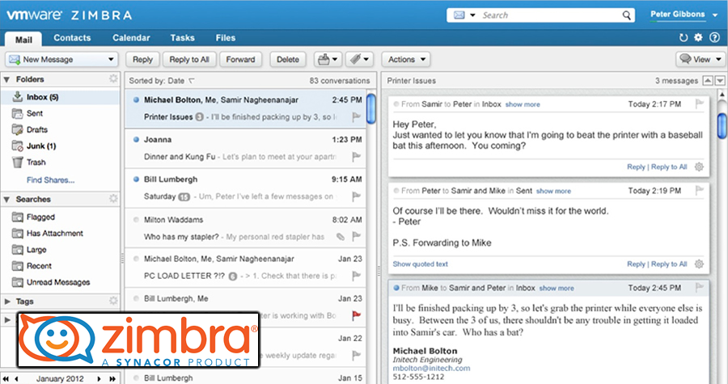Collapse the Folders section
728x384 pixels.
point(6,79)
